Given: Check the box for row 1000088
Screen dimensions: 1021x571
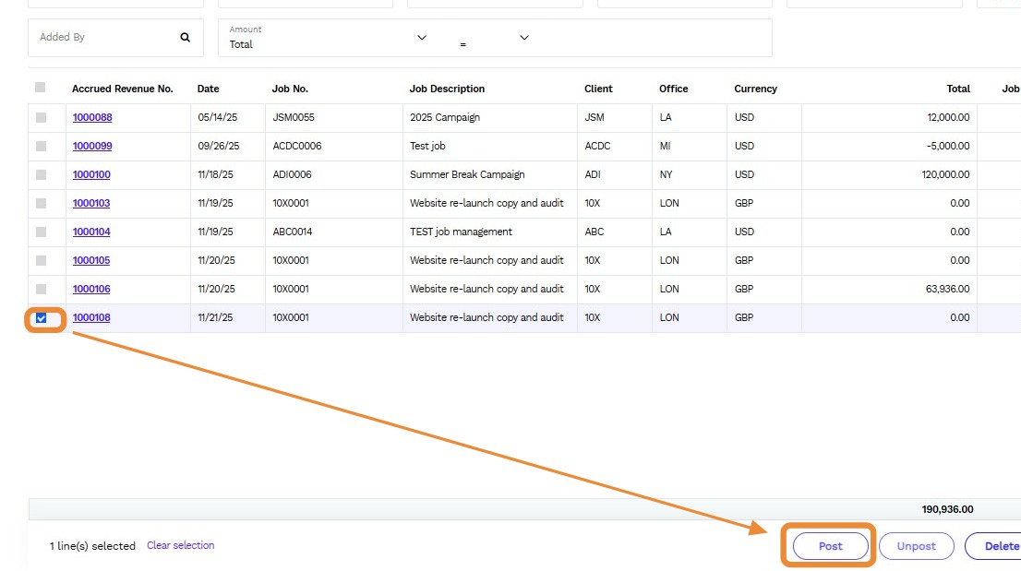Looking at the screenshot, I should click(x=41, y=118).
